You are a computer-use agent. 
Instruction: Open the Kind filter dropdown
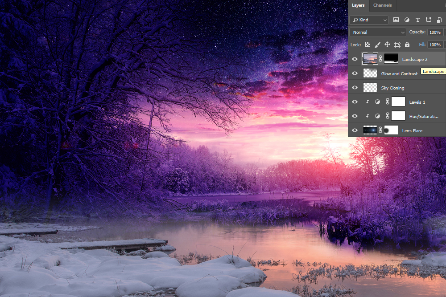click(x=369, y=20)
